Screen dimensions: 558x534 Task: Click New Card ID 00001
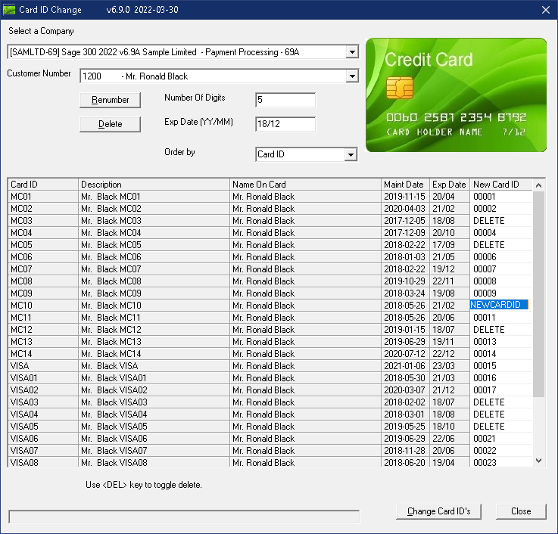click(x=501, y=197)
